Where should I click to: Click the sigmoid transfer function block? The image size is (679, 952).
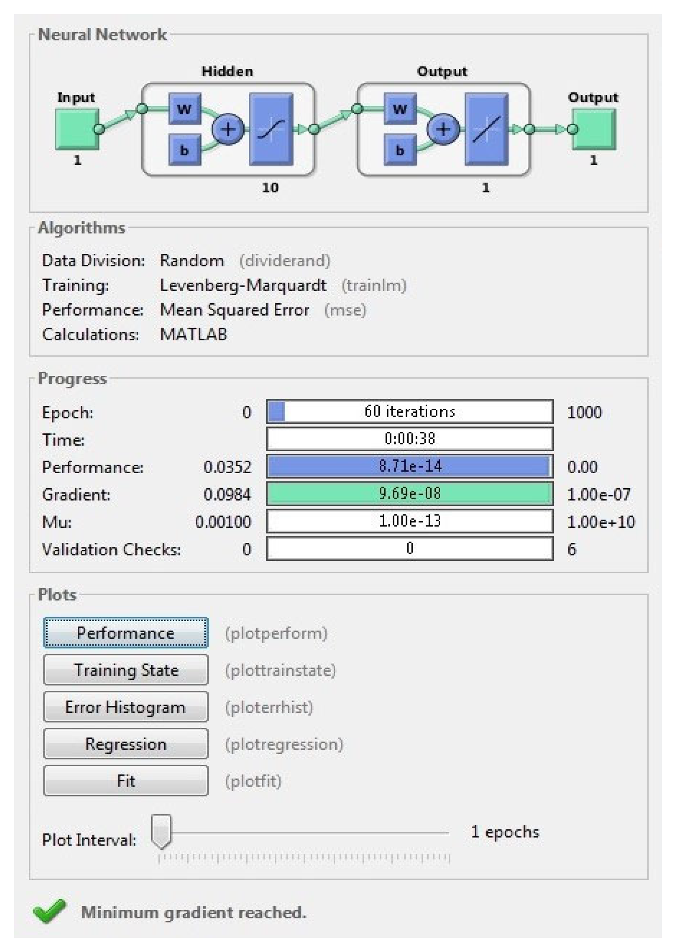271,129
